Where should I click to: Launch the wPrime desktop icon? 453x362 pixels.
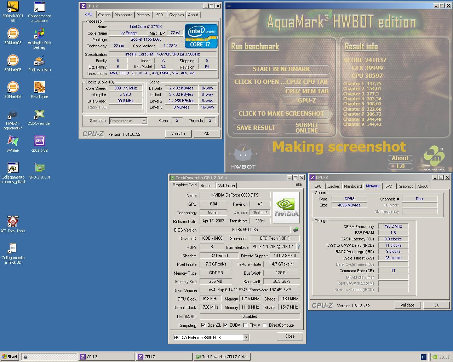click(13, 144)
